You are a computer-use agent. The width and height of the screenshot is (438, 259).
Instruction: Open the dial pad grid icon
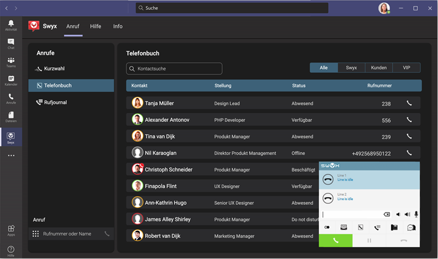click(35, 233)
